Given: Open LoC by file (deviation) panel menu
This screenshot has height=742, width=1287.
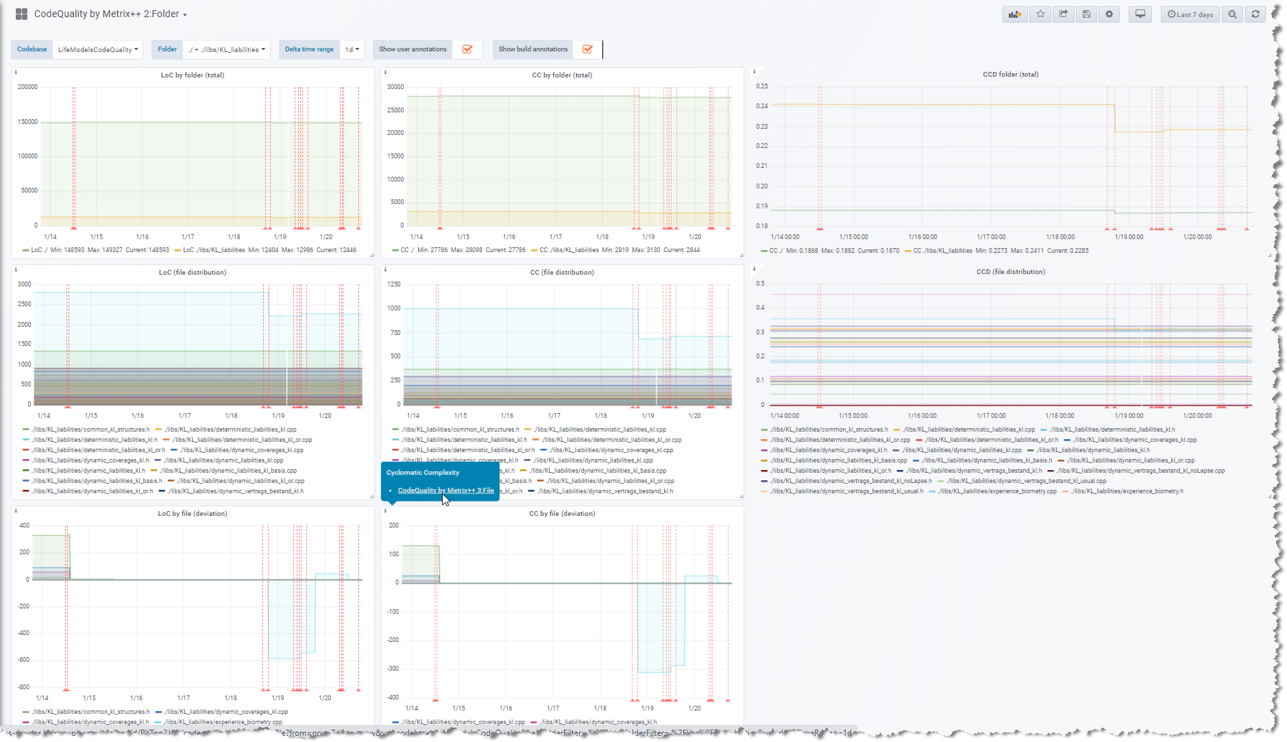Looking at the screenshot, I should pos(193,513).
